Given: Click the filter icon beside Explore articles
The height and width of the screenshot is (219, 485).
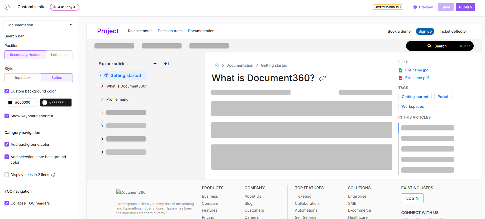Looking at the screenshot, I should click(155, 64).
